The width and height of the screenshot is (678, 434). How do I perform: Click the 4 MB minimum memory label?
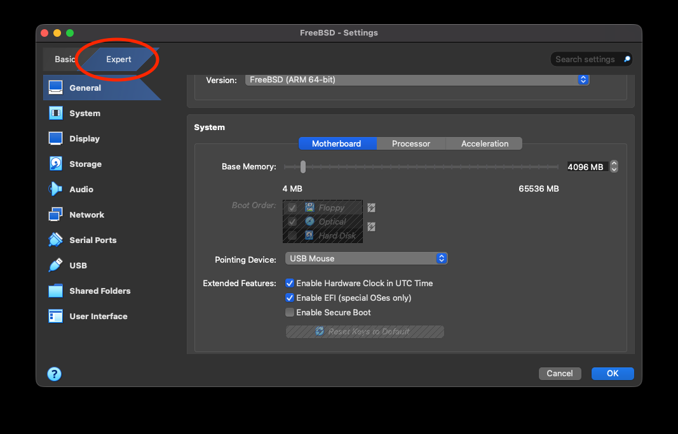[x=292, y=188]
